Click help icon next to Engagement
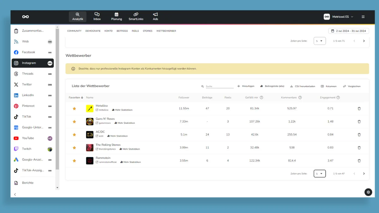The height and width of the screenshot is (213, 379). [338, 98]
